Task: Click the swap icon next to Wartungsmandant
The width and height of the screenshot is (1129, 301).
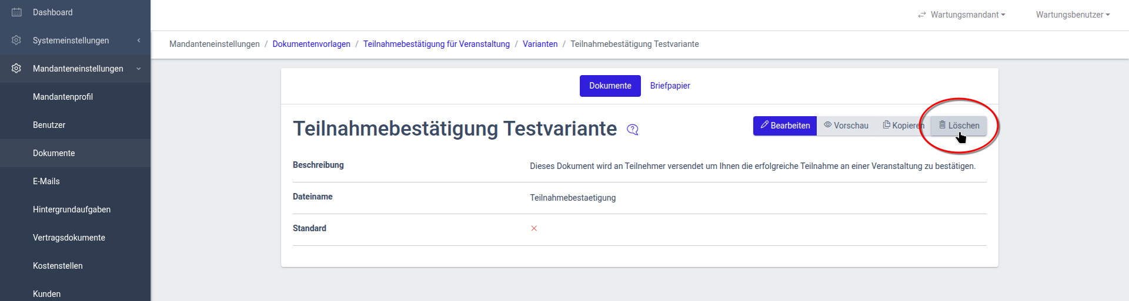Action: (x=922, y=15)
